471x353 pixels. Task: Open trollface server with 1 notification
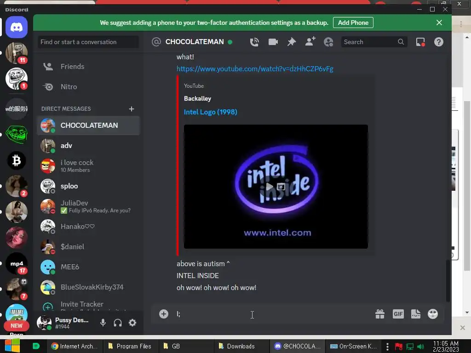(17, 79)
